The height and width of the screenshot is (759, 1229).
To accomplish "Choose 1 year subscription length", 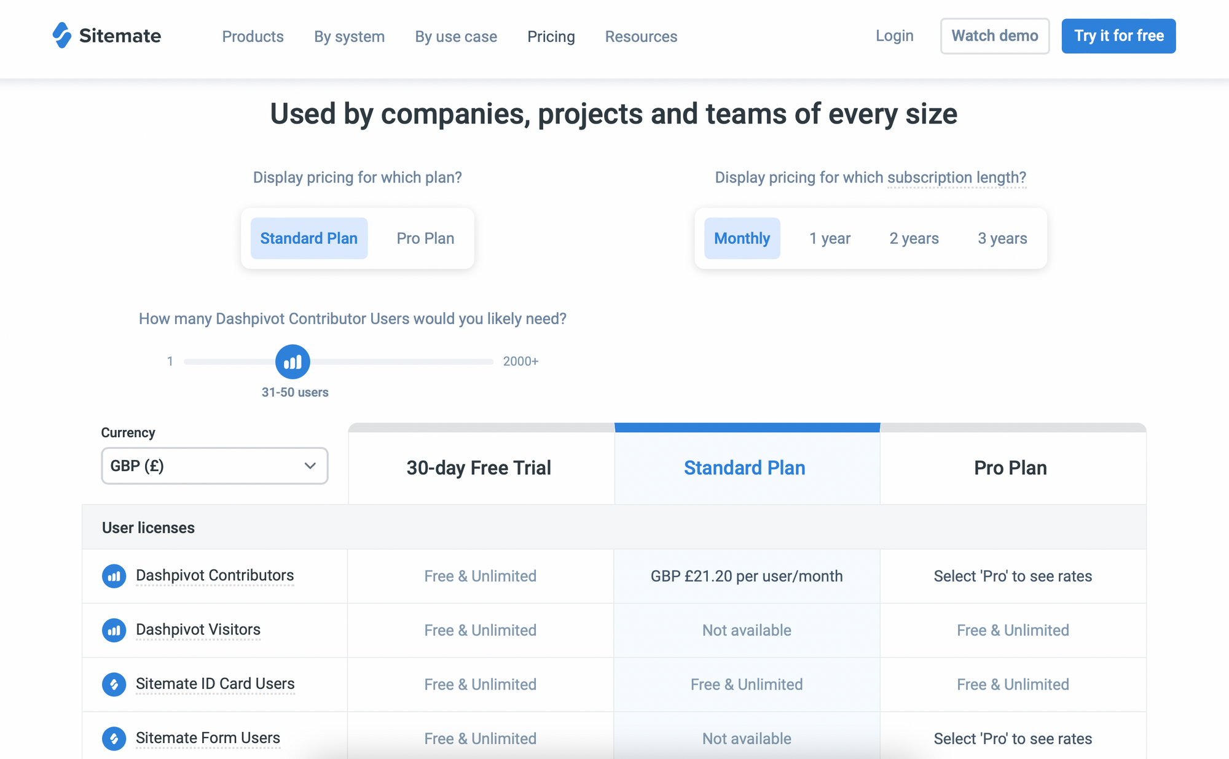I will click(x=830, y=238).
